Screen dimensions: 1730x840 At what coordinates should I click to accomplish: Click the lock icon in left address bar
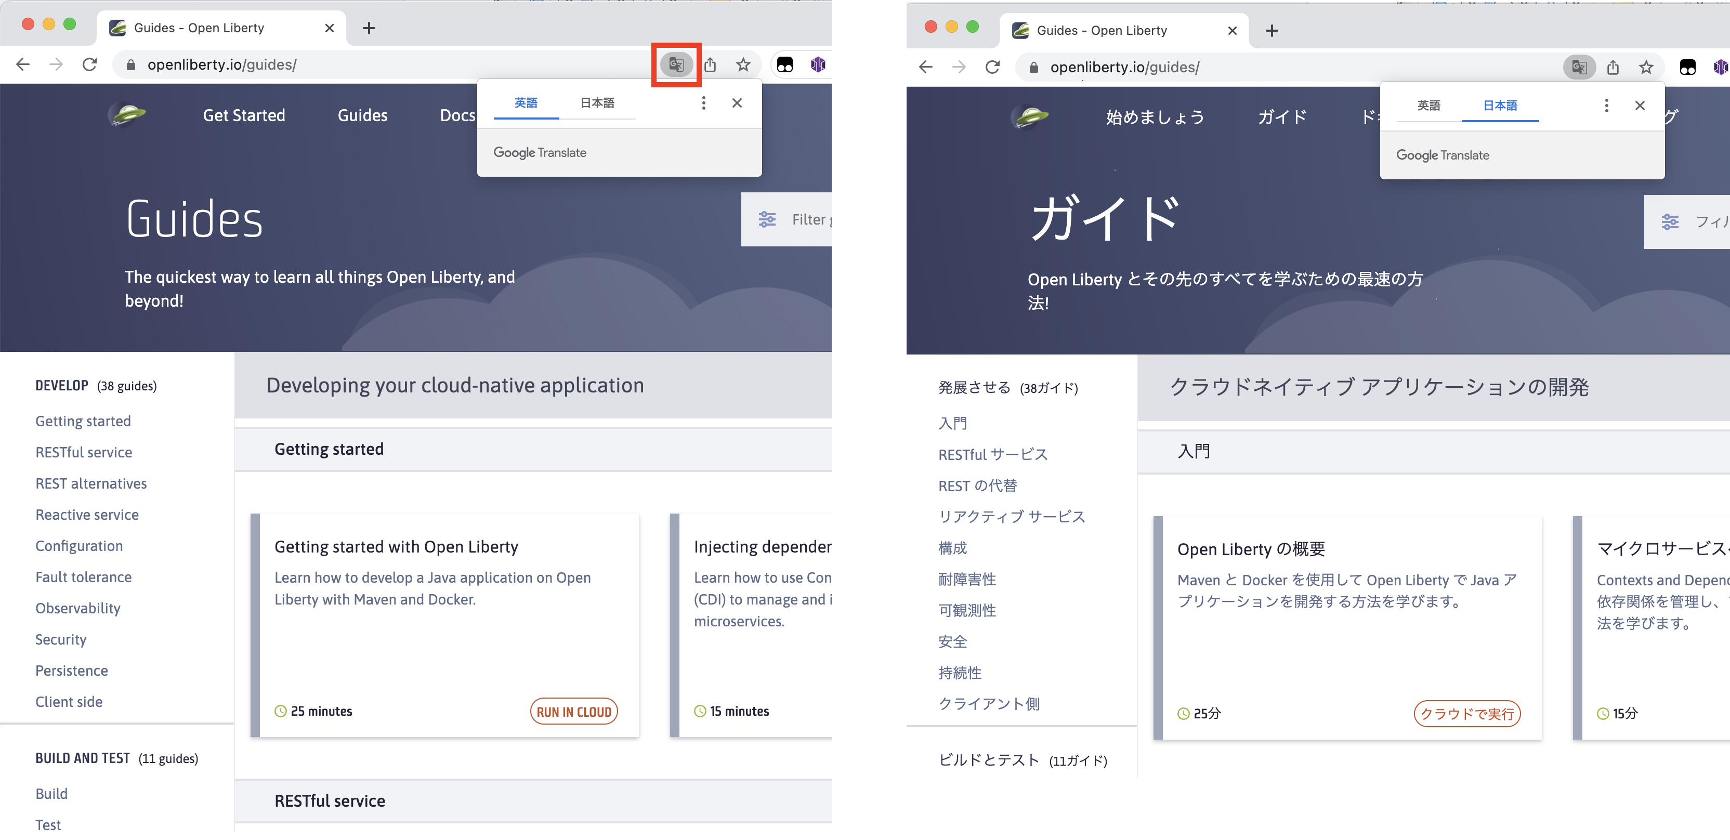[x=131, y=65]
